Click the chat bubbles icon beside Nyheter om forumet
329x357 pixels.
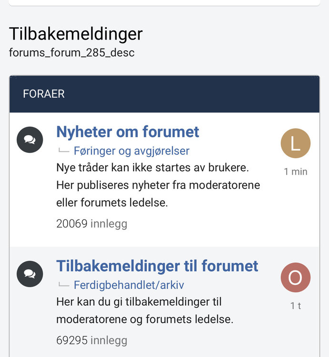coord(30,139)
